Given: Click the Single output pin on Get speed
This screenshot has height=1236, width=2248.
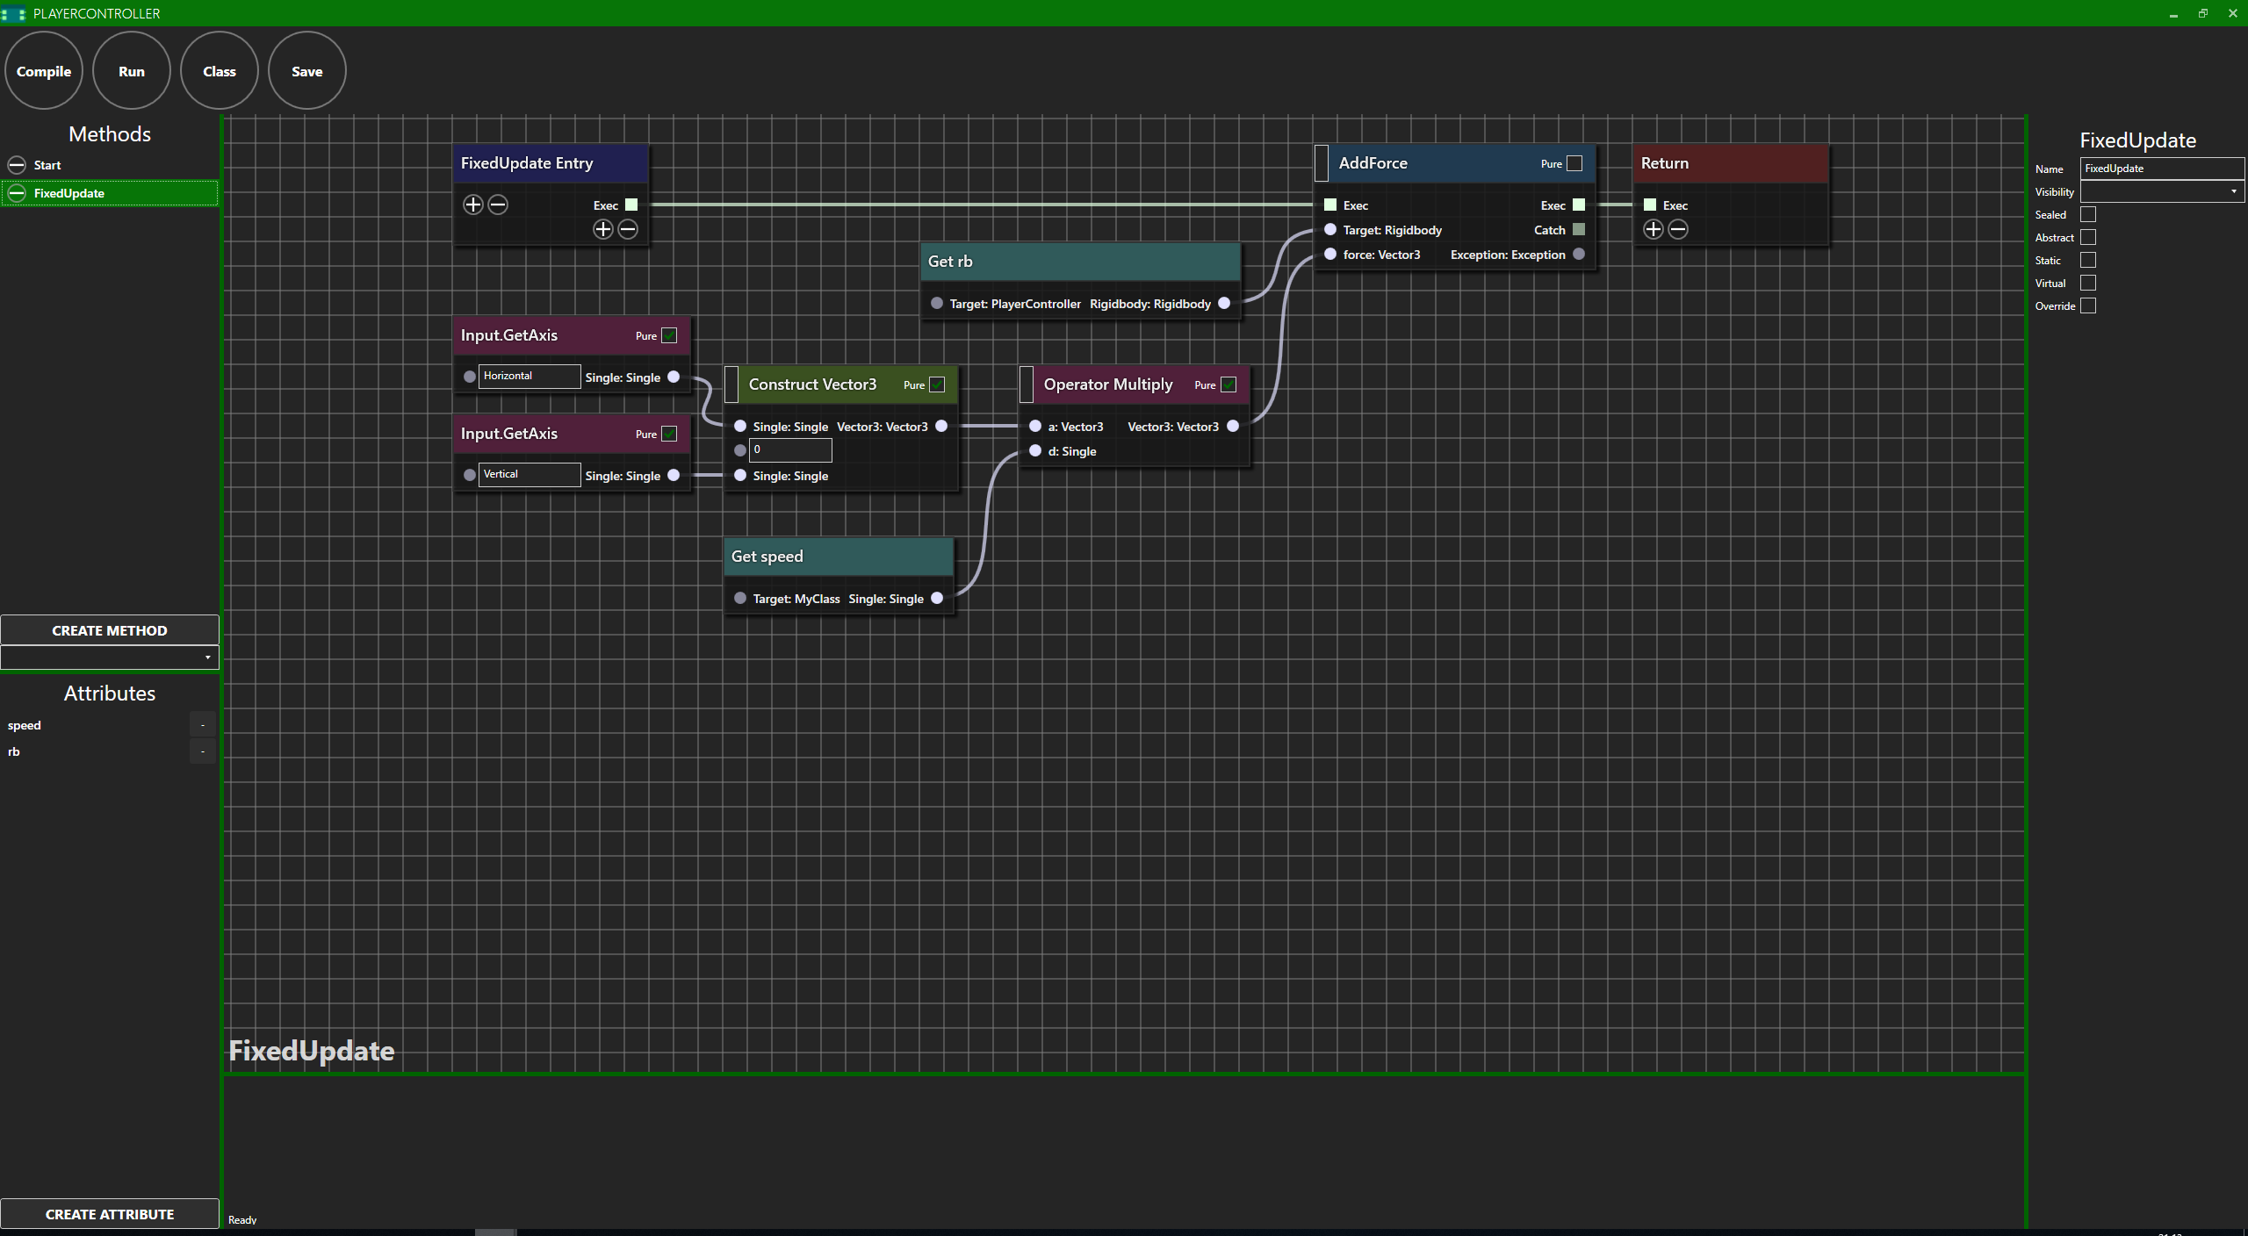Looking at the screenshot, I should (x=937, y=598).
